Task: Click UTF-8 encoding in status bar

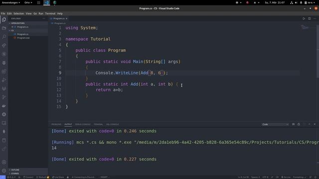Action: tap(265, 177)
